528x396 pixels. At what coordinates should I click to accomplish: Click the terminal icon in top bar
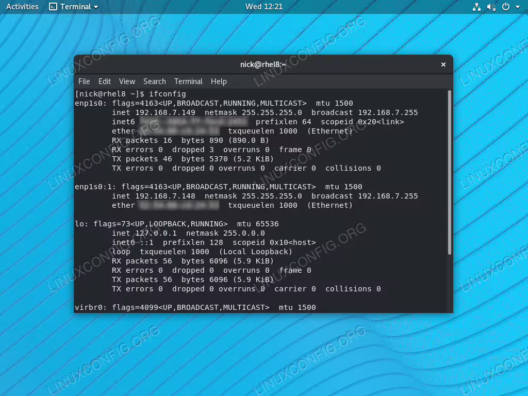(x=53, y=7)
